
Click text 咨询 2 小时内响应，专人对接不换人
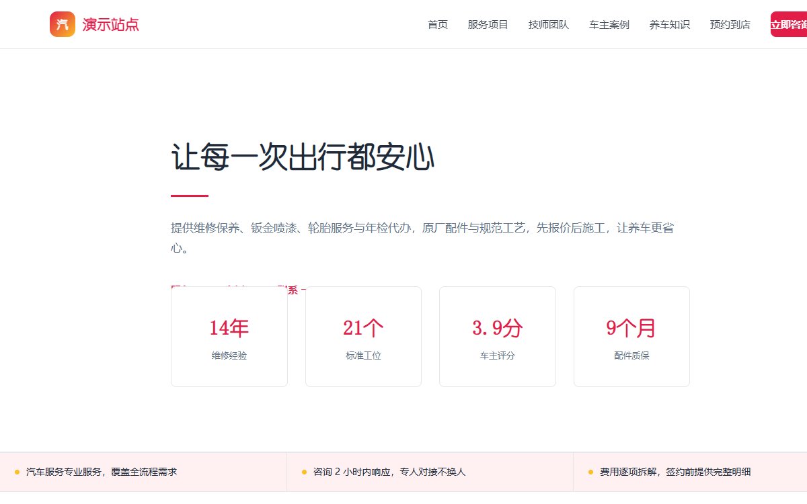[389, 472]
